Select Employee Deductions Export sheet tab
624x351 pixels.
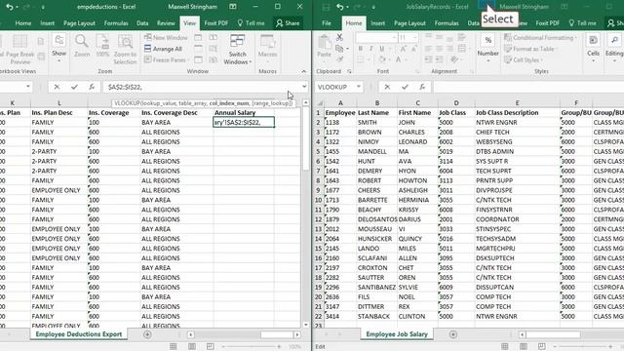tap(79, 334)
